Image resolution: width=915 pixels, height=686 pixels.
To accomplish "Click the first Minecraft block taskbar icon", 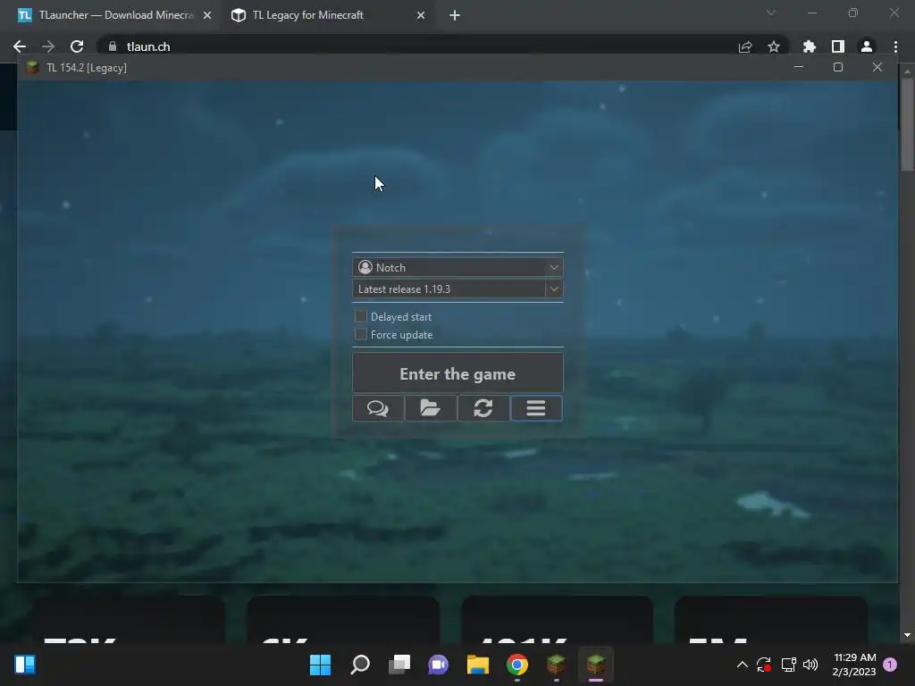I will coord(556,665).
